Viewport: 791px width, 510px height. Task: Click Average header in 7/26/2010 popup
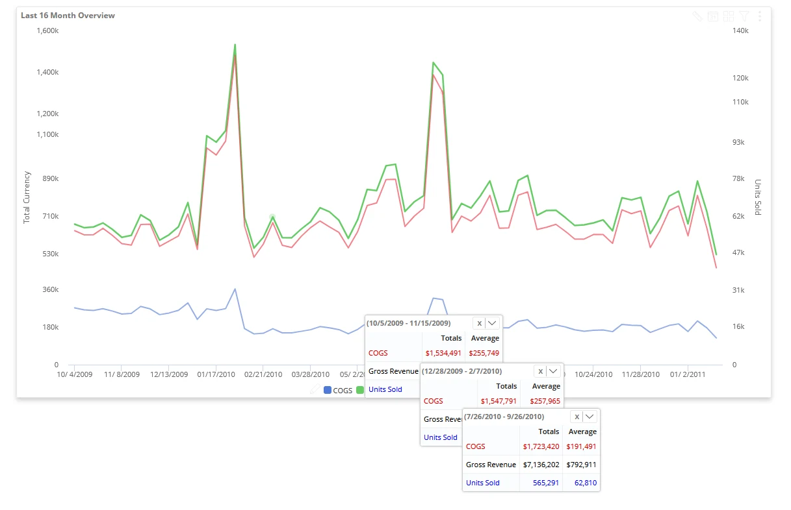coord(582,431)
